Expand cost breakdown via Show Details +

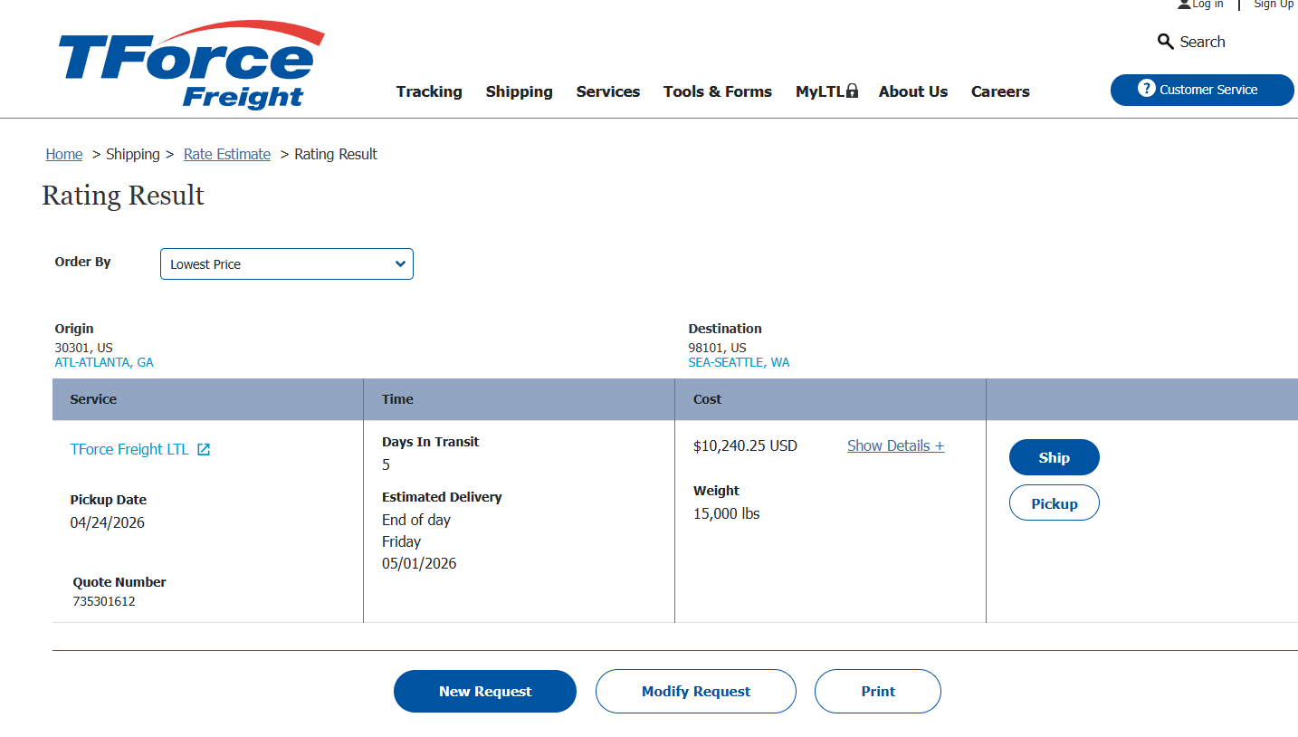point(895,445)
